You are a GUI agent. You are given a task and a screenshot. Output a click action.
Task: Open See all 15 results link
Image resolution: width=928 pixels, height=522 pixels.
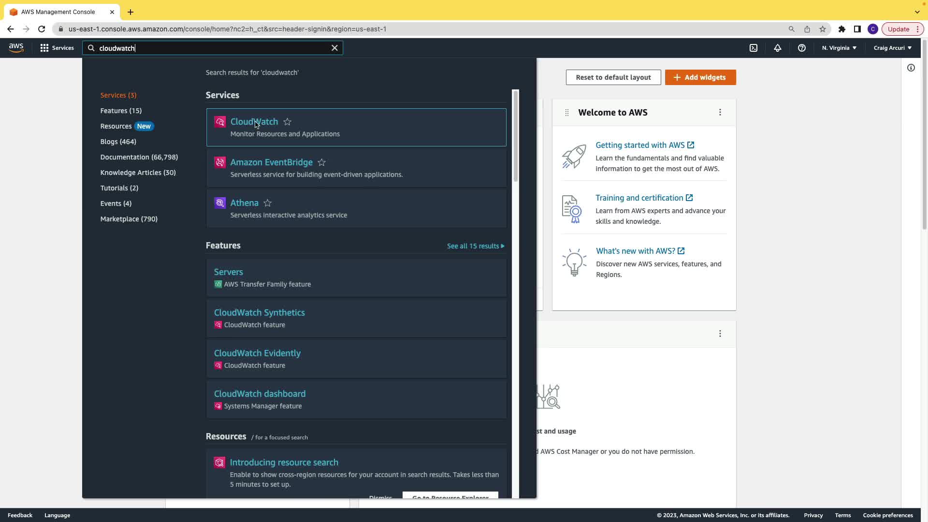(475, 246)
